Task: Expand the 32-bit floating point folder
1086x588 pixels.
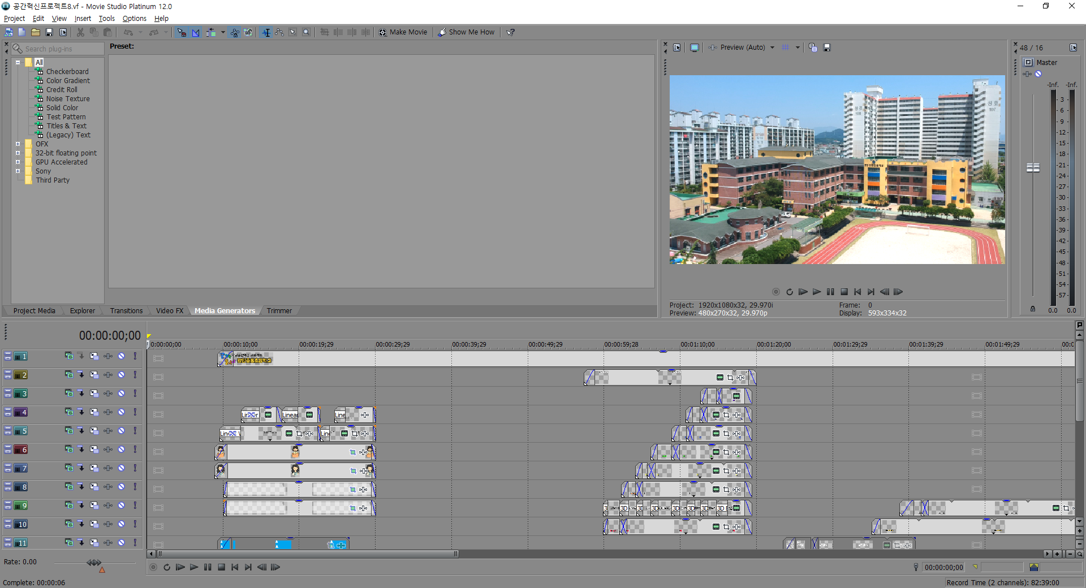Action: (x=18, y=153)
